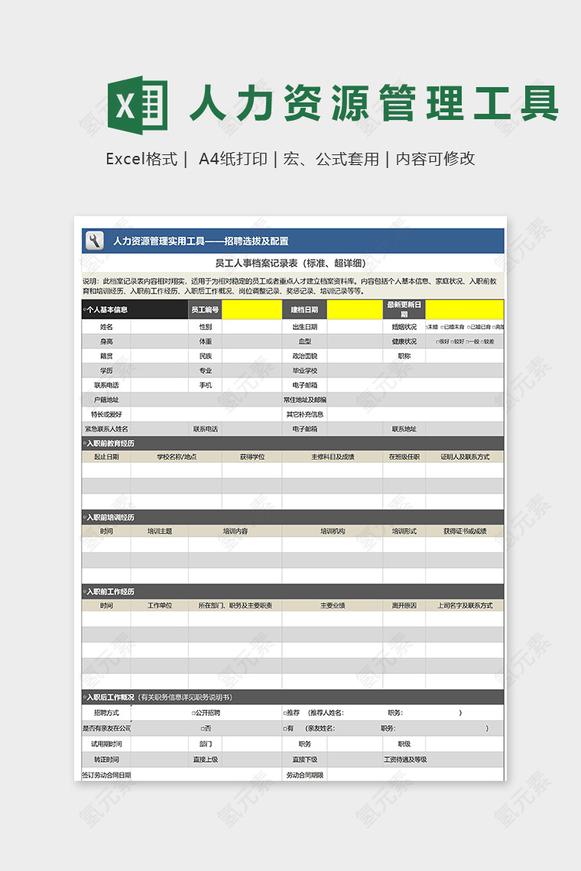Screen dimensions: 581x871
Task: Click the 离开原因 column header
Action: [x=404, y=605]
